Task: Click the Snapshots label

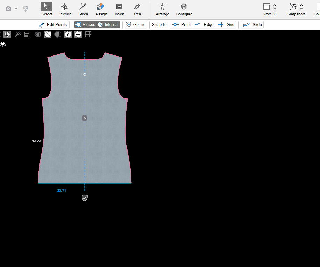Action: [x=296, y=14]
